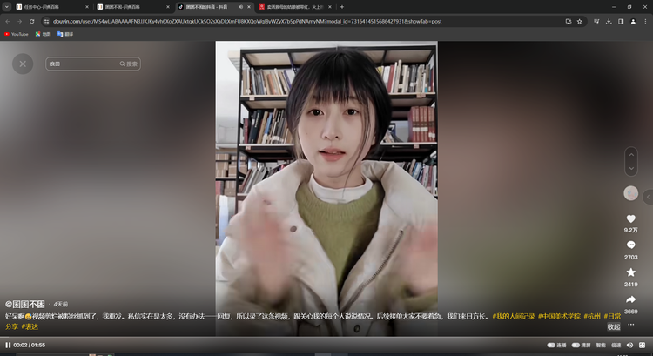
Task: Go back using the browser back arrow
Action: tap(8, 21)
